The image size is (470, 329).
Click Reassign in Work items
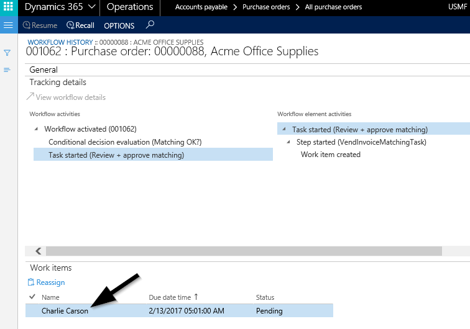click(47, 282)
